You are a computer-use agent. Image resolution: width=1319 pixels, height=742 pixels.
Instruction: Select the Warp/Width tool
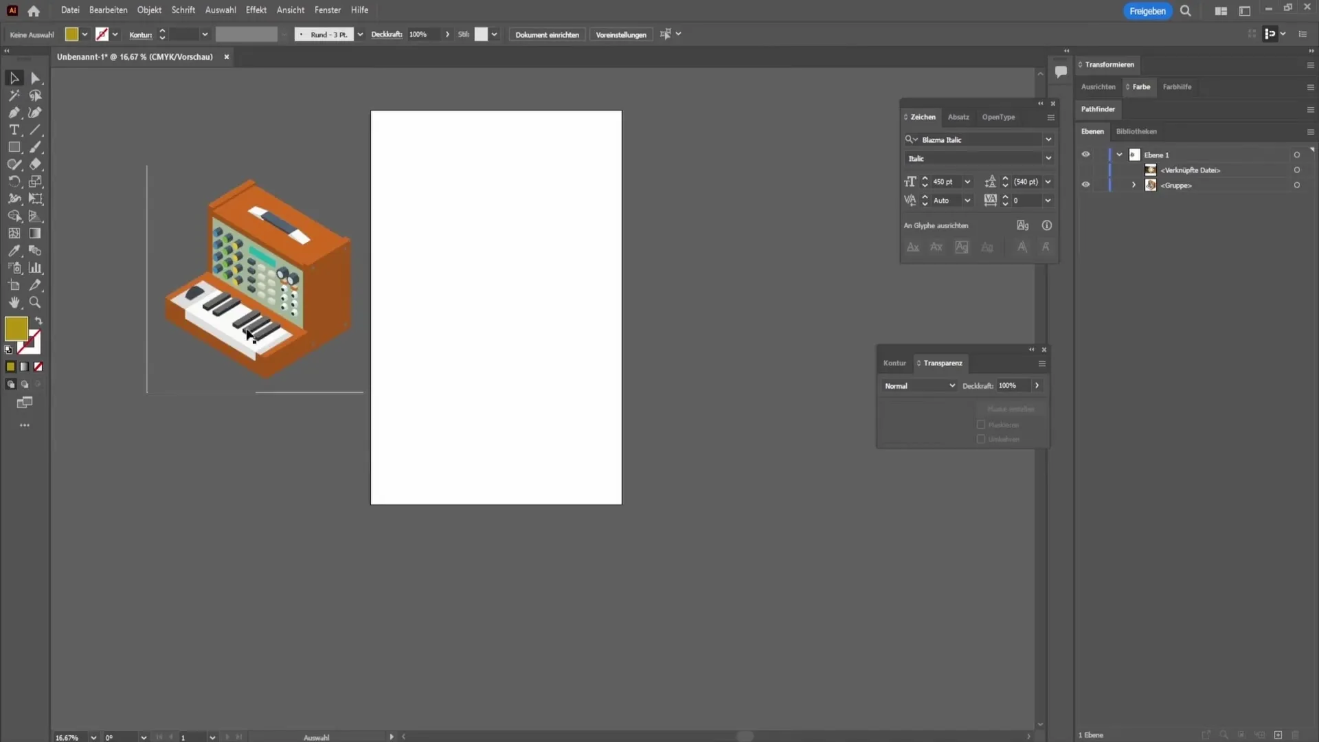[x=14, y=199]
